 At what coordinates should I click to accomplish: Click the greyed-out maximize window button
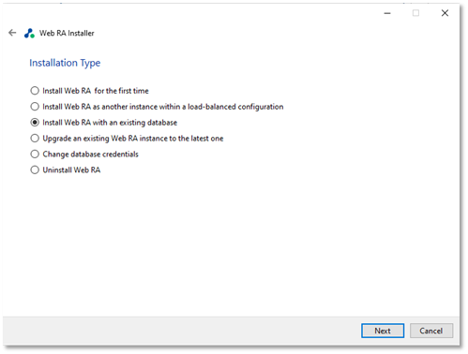pyautogui.click(x=415, y=13)
